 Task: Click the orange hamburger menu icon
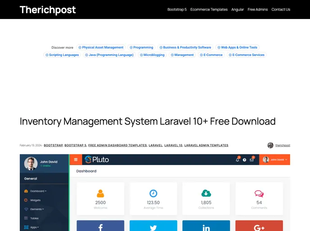76,160
